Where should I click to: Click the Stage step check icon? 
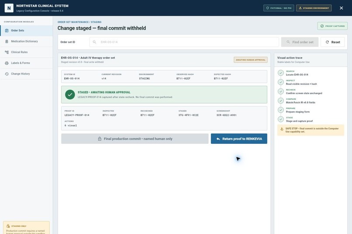pyautogui.click(x=281, y=119)
